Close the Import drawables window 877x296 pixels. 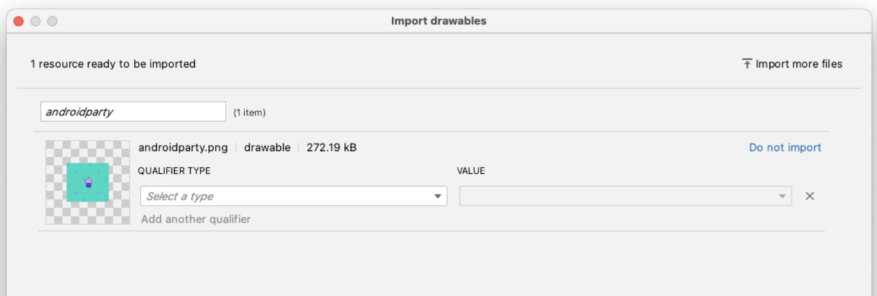click(18, 21)
